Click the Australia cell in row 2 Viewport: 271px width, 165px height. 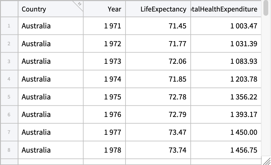[x=51, y=44]
